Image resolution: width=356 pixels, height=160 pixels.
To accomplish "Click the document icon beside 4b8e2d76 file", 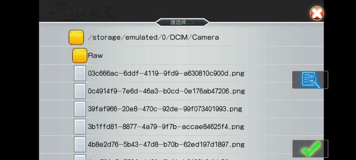I will click(80, 145).
